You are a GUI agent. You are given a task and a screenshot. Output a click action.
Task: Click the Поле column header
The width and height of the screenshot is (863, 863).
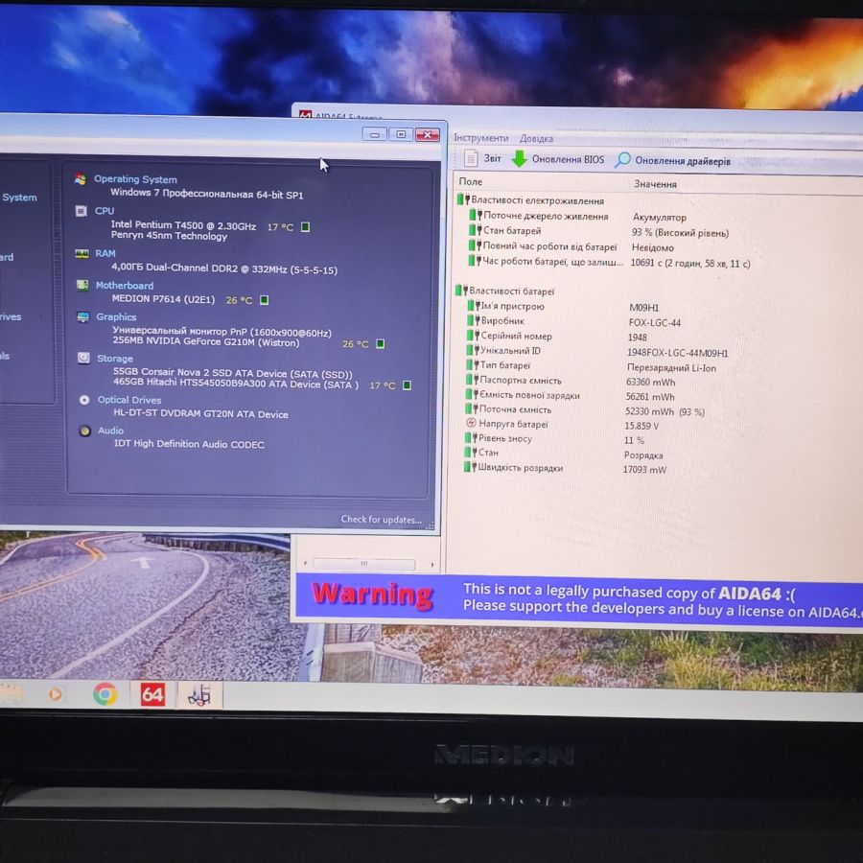click(x=471, y=181)
